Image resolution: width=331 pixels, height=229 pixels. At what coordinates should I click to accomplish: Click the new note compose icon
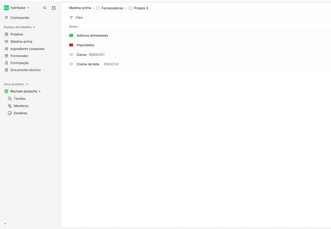pyautogui.click(x=54, y=8)
